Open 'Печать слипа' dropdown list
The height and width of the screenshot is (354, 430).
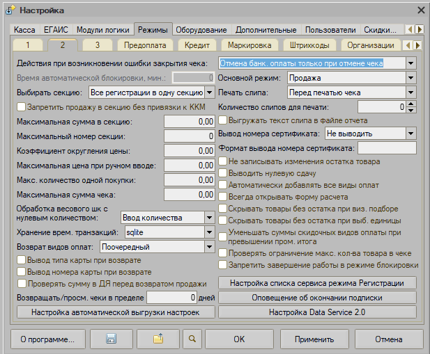pyautogui.click(x=410, y=92)
